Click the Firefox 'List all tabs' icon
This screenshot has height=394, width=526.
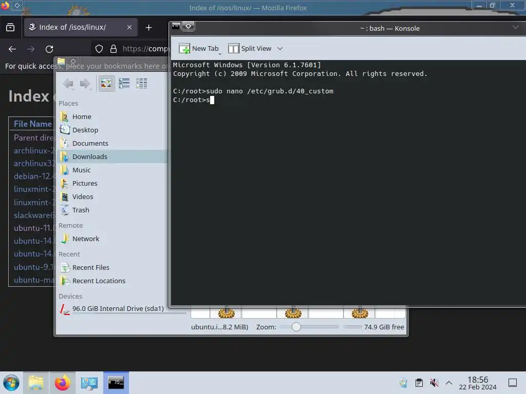click(x=10, y=27)
